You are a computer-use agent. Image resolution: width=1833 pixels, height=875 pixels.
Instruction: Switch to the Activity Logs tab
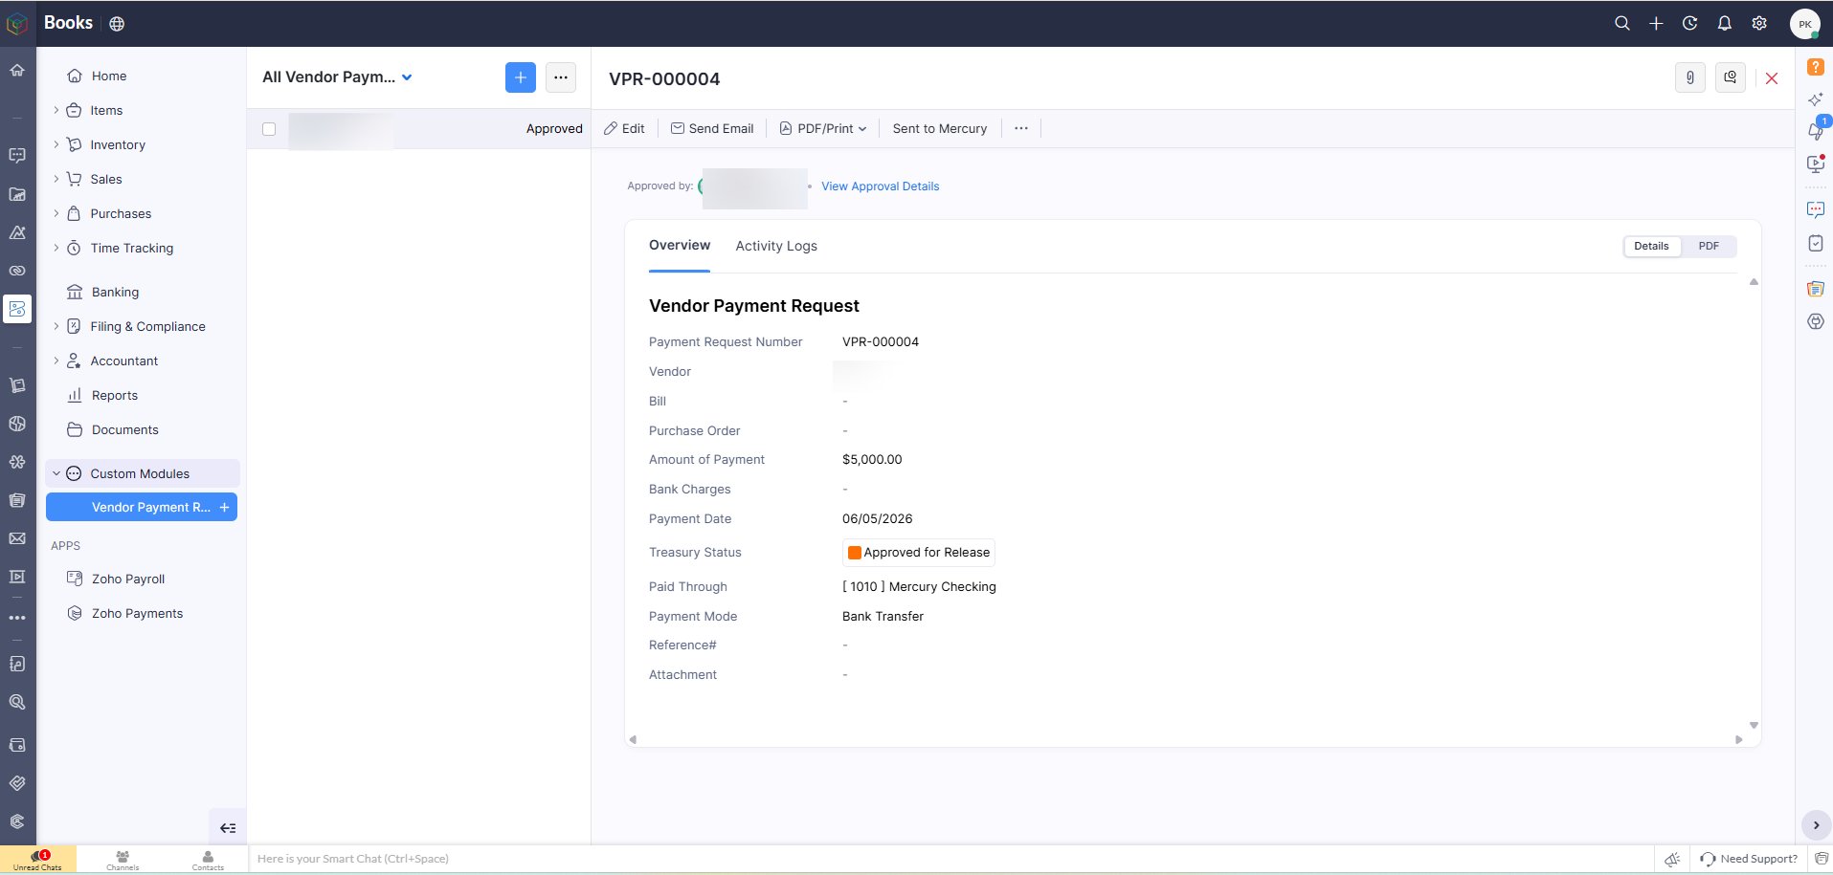pos(776,246)
